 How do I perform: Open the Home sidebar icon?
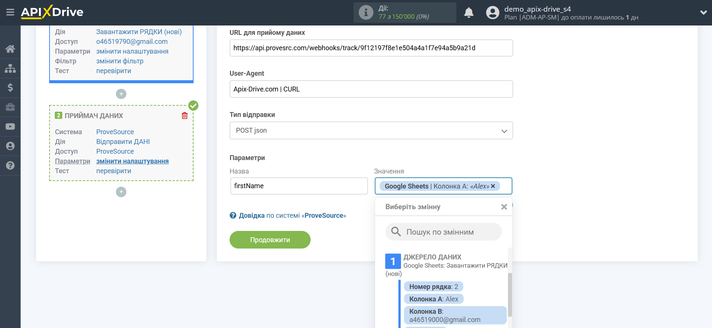point(10,49)
